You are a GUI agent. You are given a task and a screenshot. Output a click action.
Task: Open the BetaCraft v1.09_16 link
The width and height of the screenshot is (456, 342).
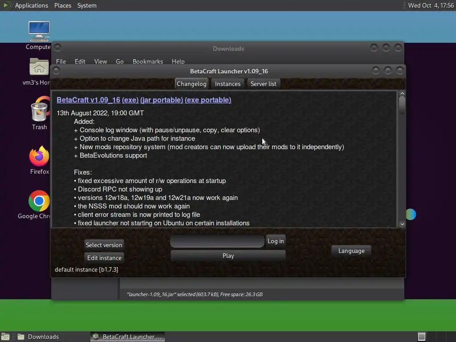[x=89, y=100]
